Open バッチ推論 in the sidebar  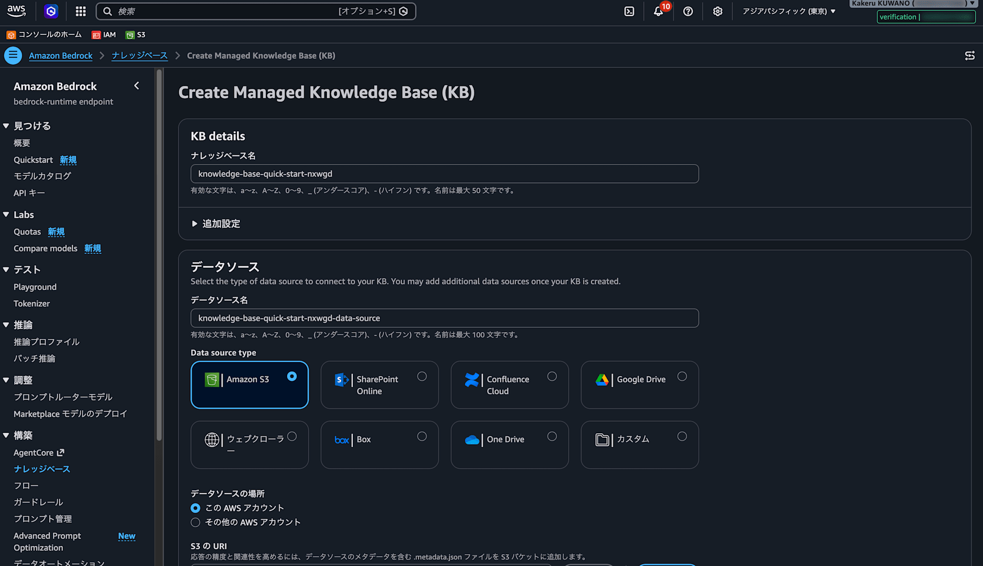(34, 359)
